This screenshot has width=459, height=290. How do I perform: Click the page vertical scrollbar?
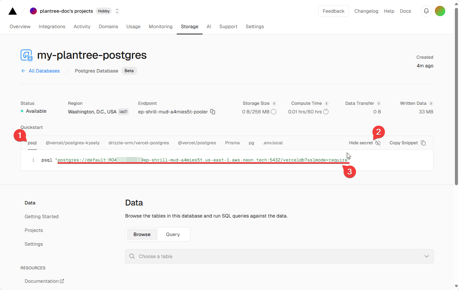[x=457, y=96]
